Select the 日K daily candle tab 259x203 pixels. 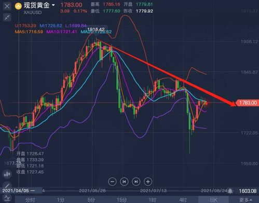coord(213,200)
